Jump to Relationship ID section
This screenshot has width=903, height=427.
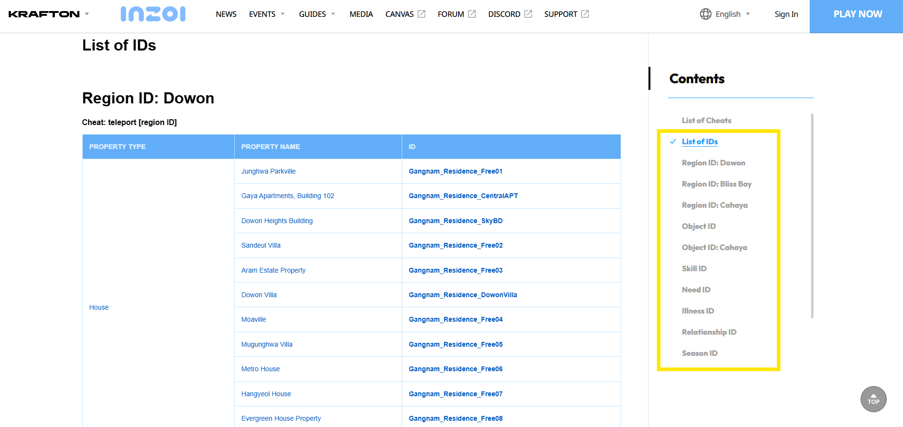coord(709,332)
